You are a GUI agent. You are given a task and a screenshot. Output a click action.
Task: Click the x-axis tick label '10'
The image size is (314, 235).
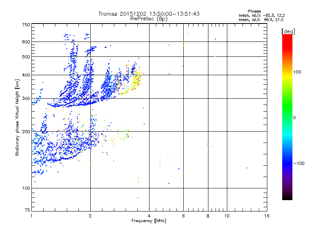227,216
